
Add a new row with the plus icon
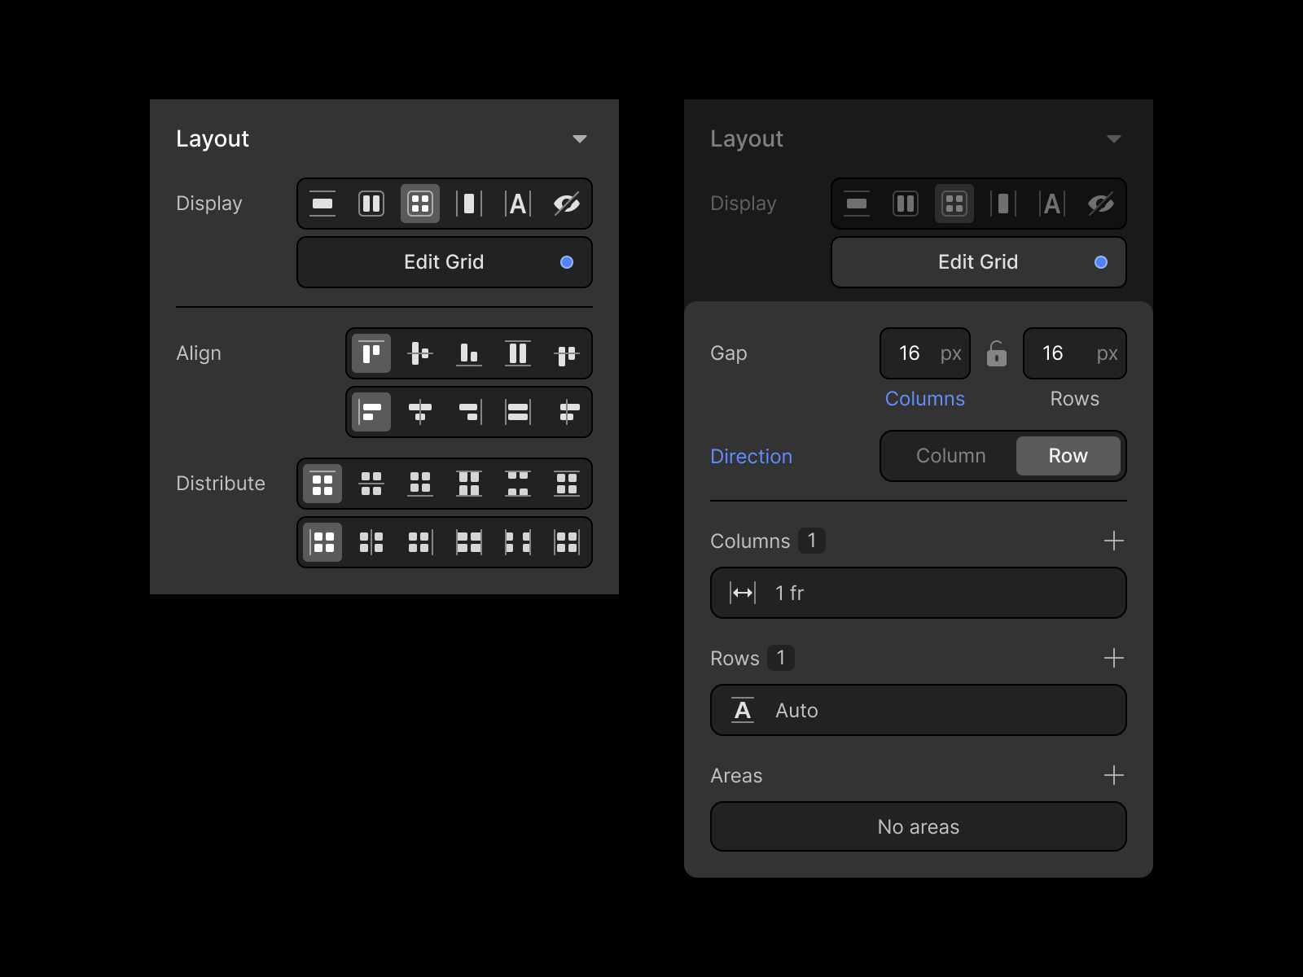pyautogui.click(x=1114, y=658)
